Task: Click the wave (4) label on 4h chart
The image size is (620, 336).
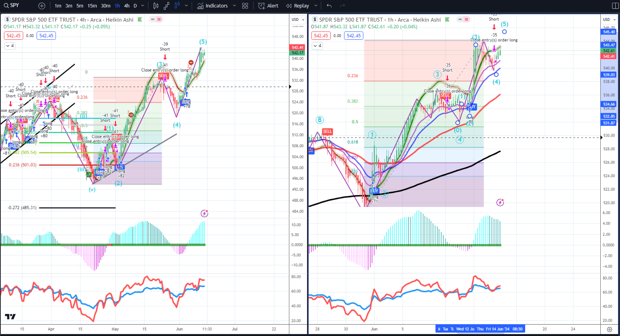Action: (x=177, y=125)
